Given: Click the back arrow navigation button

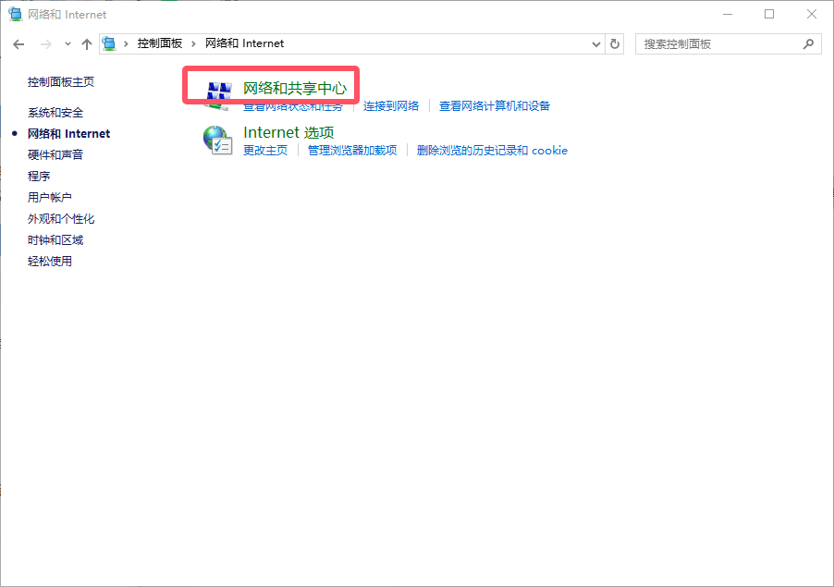Looking at the screenshot, I should click(x=18, y=43).
